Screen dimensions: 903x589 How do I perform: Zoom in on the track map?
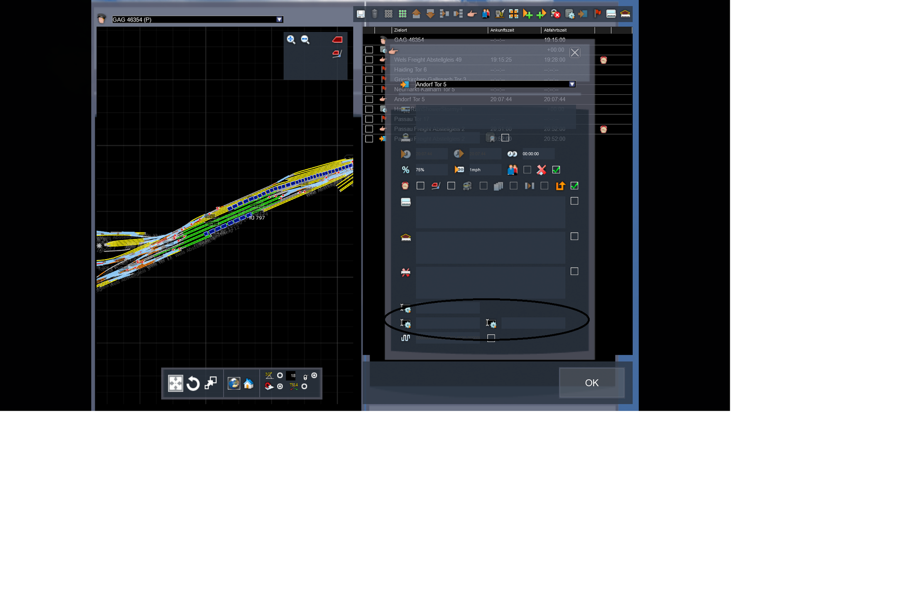pos(291,40)
